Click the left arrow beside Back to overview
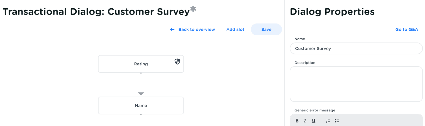 [x=172, y=29]
